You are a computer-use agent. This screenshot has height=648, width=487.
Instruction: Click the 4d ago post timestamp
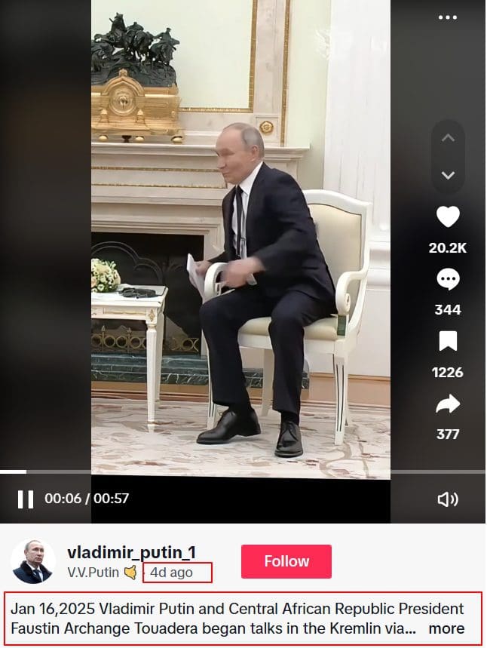coord(171,573)
